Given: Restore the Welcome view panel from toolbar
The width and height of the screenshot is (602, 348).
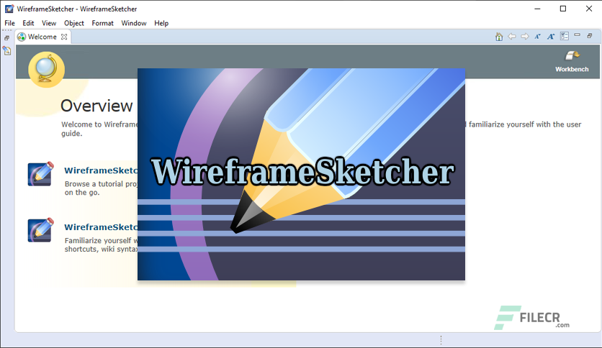Looking at the screenshot, I should point(590,36).
